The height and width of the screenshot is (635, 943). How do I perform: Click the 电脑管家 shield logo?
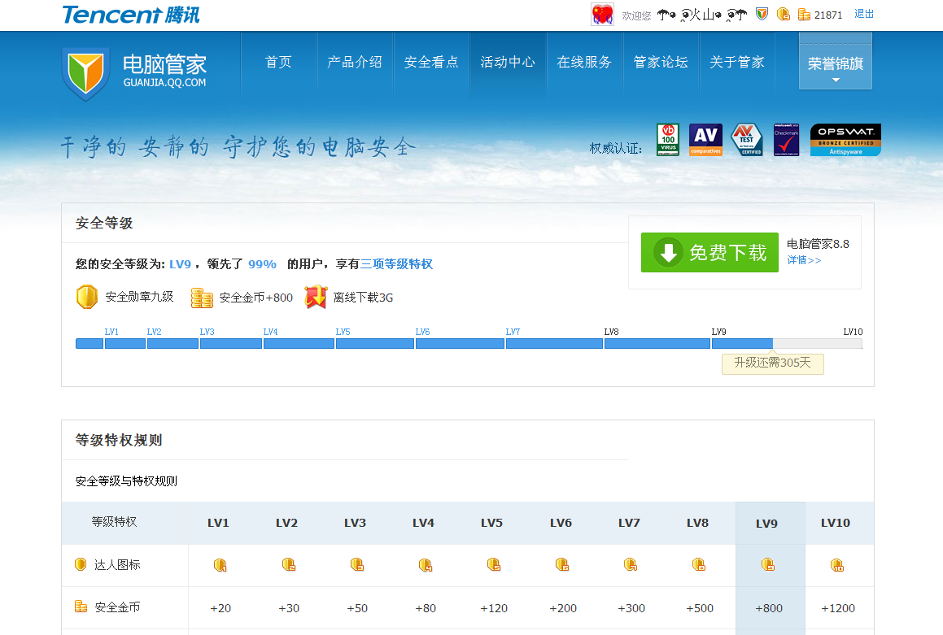(x=86, y=74)
